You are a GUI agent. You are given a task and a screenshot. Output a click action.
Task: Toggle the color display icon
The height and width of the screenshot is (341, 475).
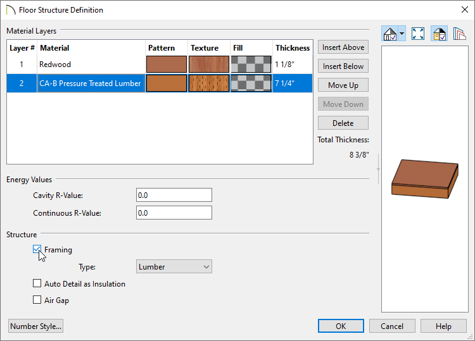point(440,34)
